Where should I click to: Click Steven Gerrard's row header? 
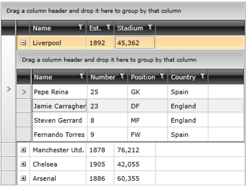(24, 120)
